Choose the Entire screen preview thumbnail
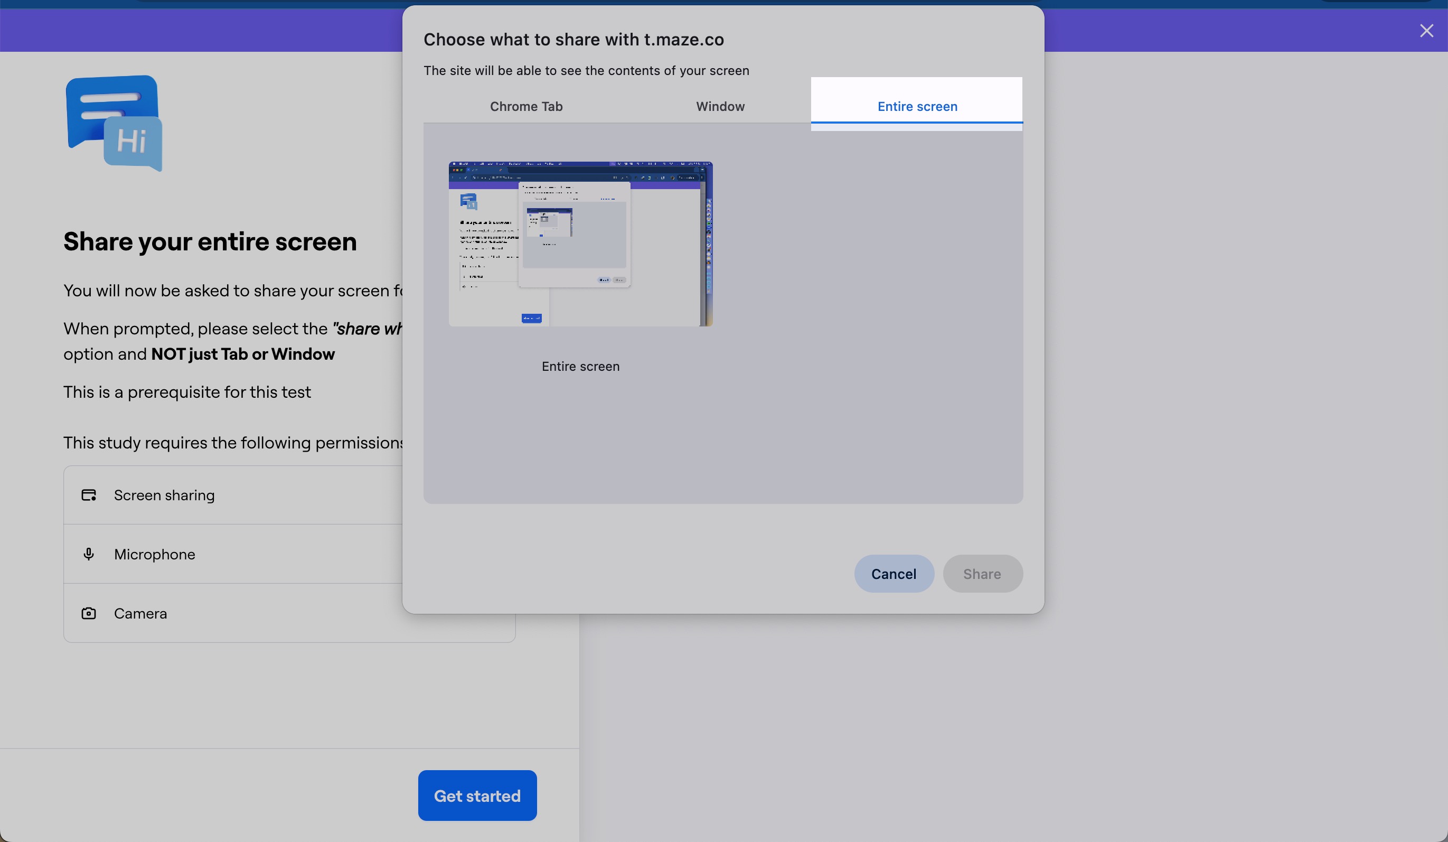 [580, 244]
